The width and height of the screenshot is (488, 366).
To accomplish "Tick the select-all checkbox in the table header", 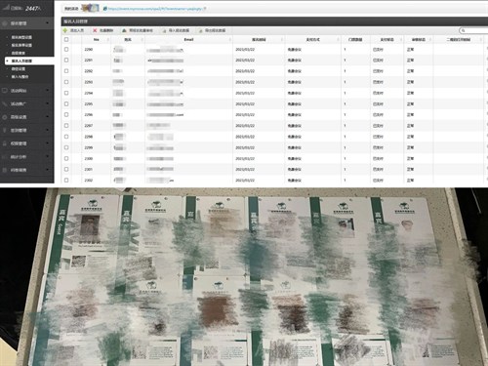I will pos(66,39).
